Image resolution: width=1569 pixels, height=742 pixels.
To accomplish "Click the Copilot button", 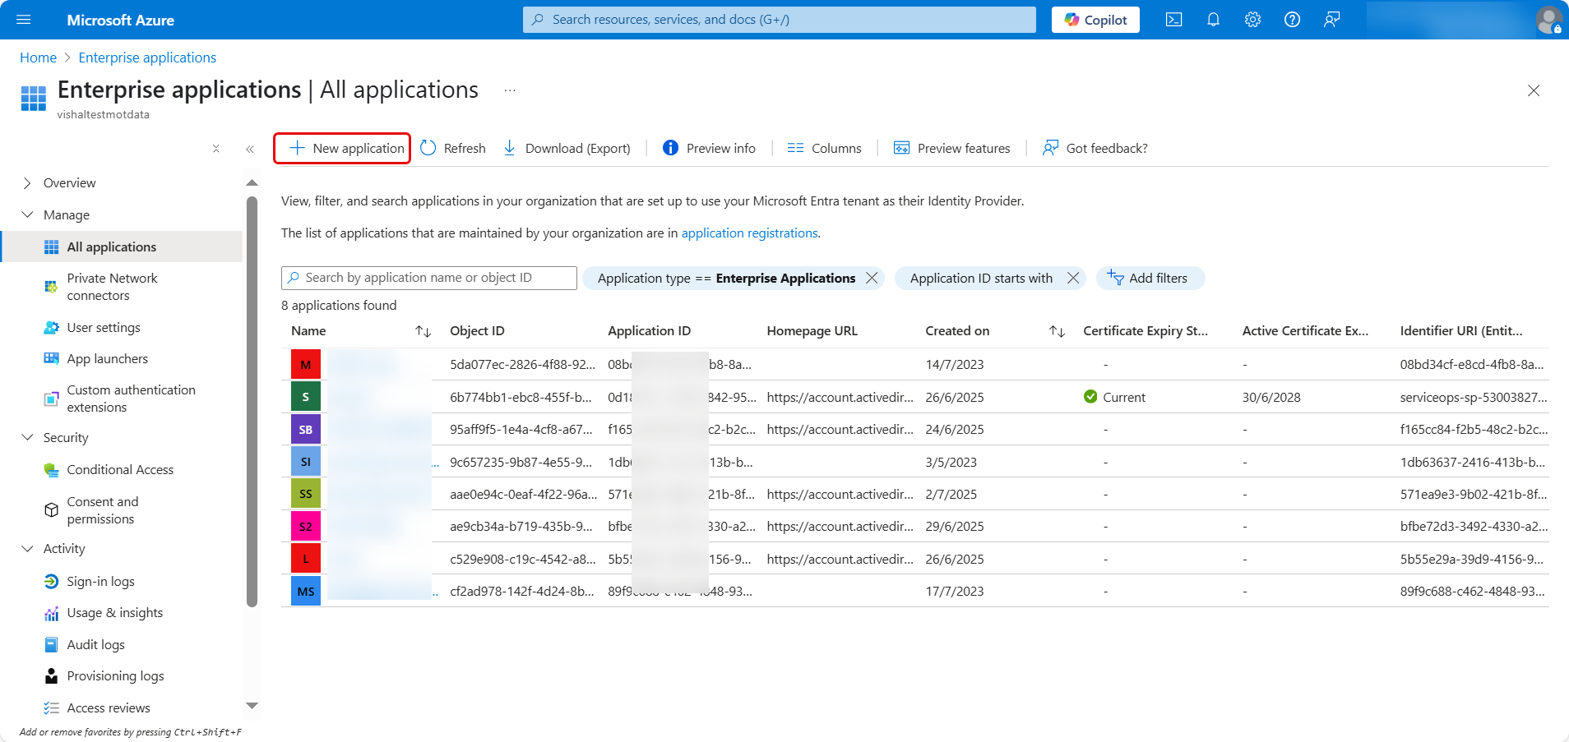I will [x=1095, y=20].
